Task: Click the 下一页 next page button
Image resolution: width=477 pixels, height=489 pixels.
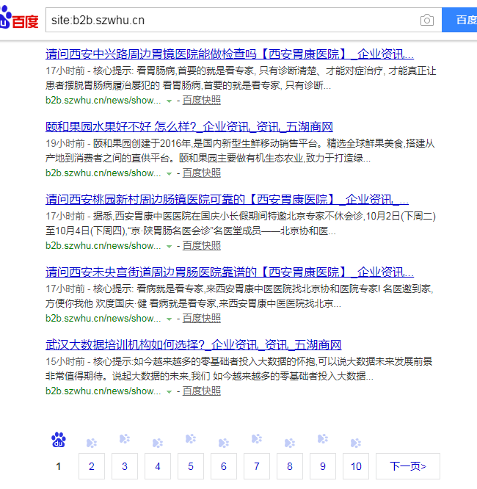Action: pos(408,466)
